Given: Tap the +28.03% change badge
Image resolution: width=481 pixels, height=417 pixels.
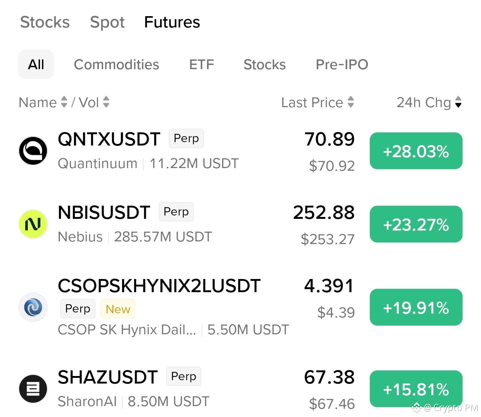Looking at the screenshot, I should point(416,151).
